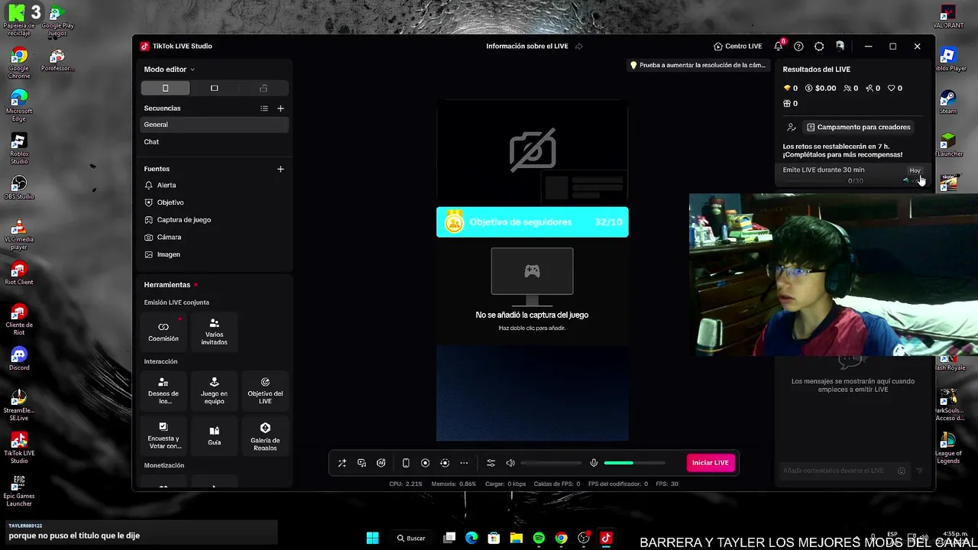Open the Encuesta y Votar tool
978x550 pixels.
point(164,435)
